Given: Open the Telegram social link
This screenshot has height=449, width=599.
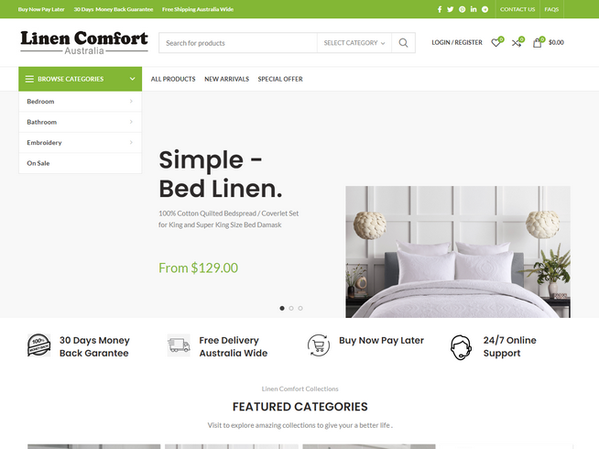Looking at the screenshot, I should (x=485, y=9).
